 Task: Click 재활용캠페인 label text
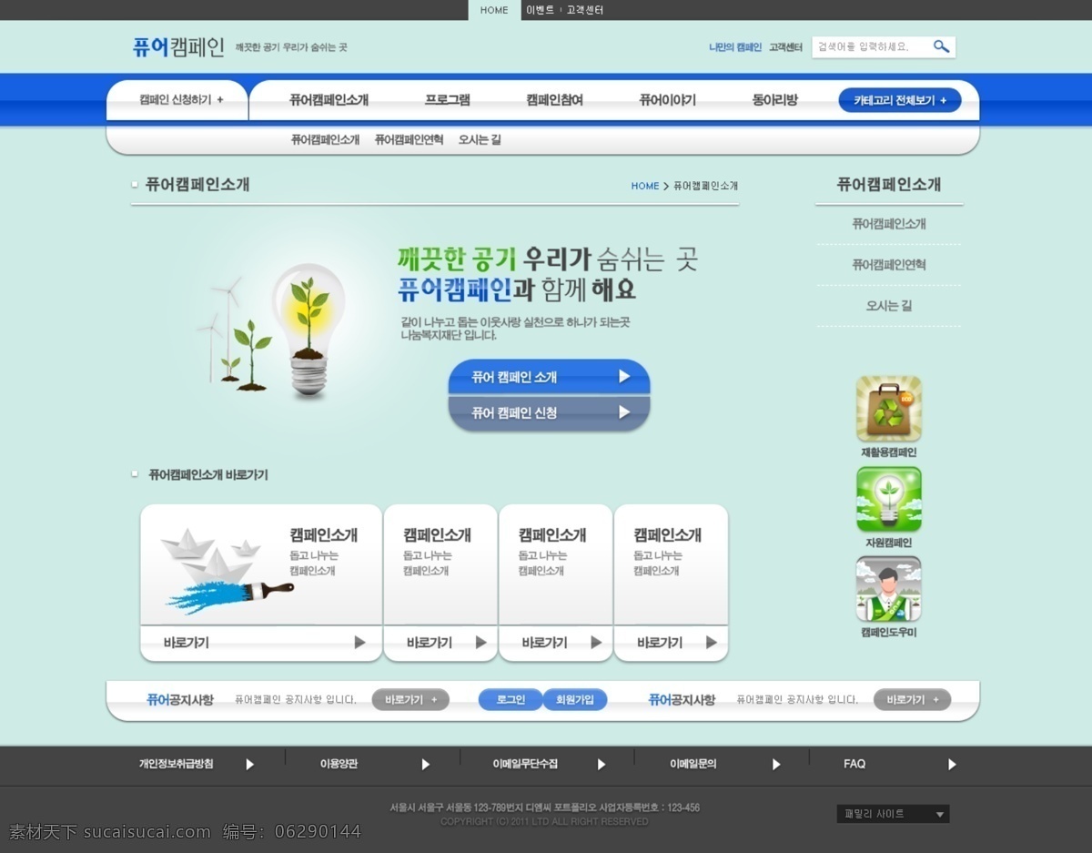point(888,452)
